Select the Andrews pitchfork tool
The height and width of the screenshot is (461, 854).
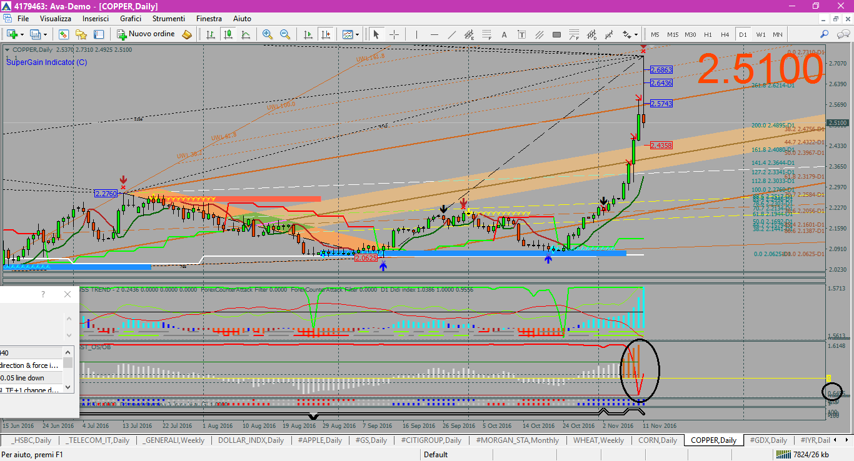tap(610, 34)
